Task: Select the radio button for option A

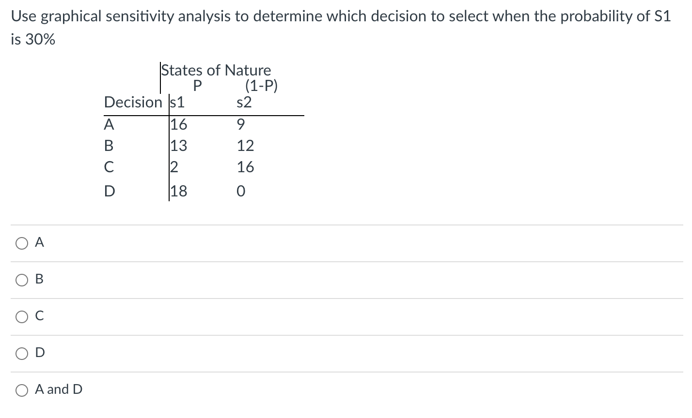Action: click(x=21, y=243)
